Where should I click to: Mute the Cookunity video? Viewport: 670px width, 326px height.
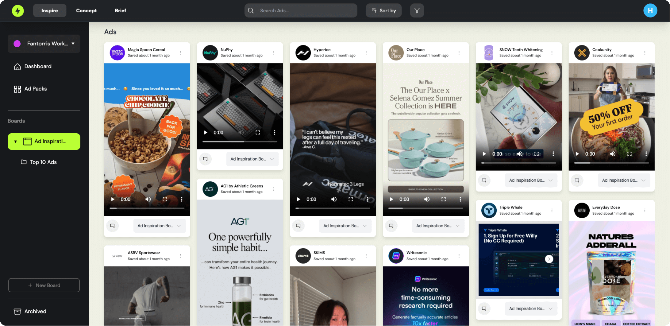[x=613, y=154]
